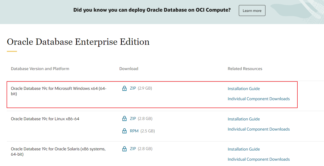Click the Download column header

[x=129, y=69]
